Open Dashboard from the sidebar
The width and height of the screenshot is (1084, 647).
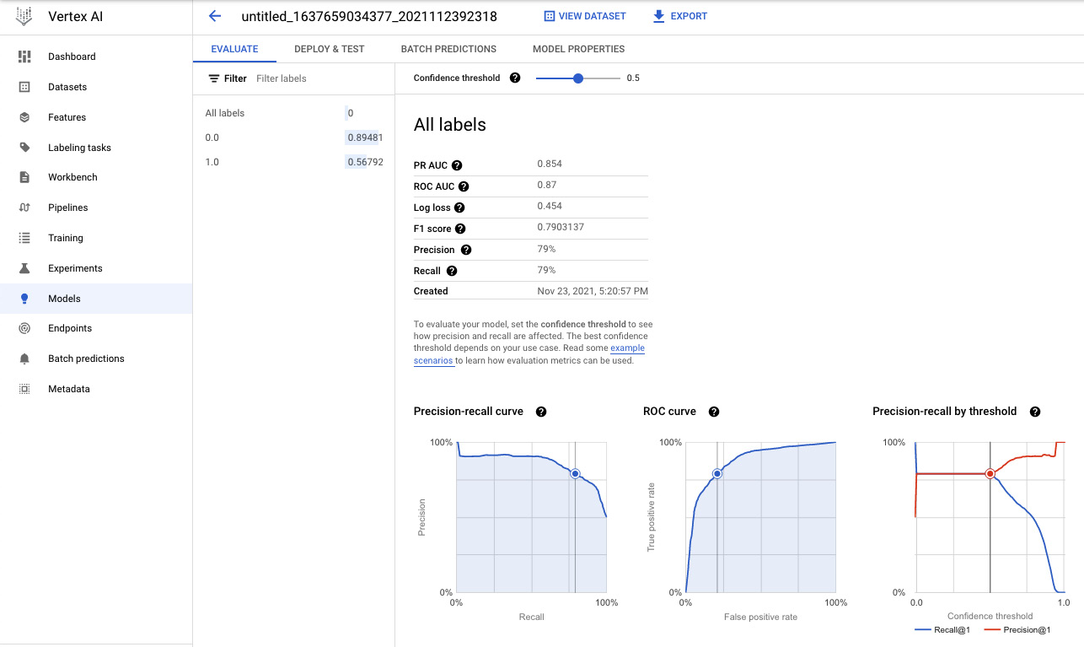coord(72,57)
